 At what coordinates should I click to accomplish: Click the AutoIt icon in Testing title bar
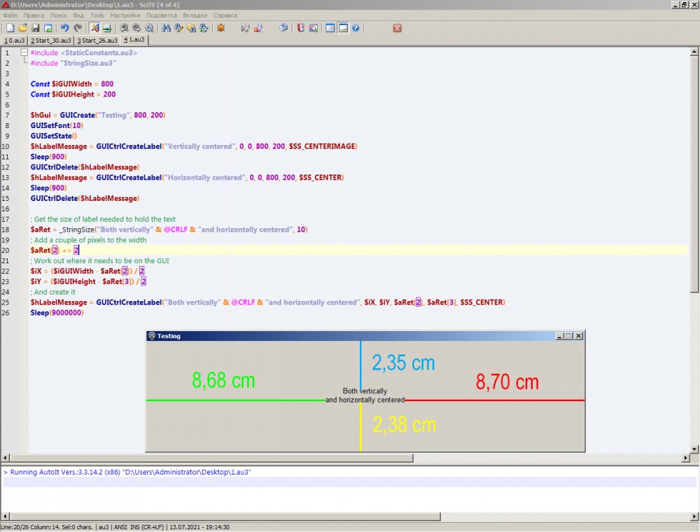(151, 335)
